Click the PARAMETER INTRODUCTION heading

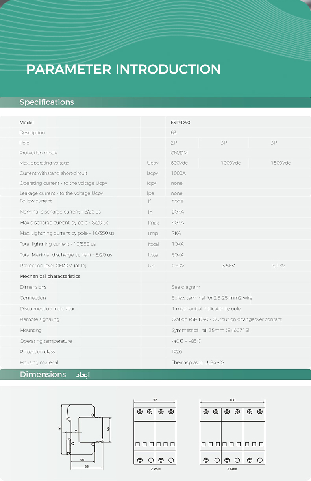pos(123,69)
